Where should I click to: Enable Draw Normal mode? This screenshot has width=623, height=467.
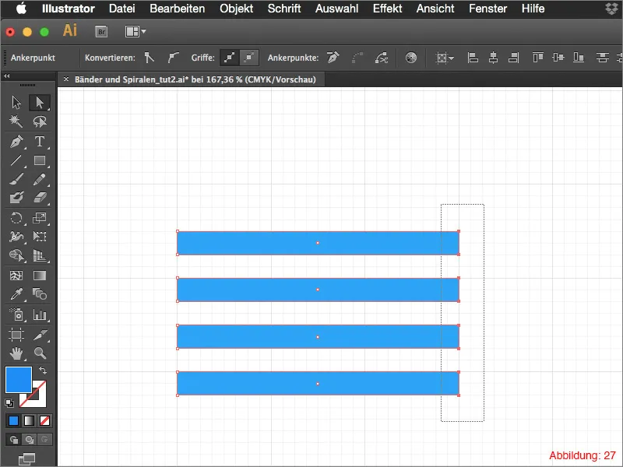coord(13,440)
